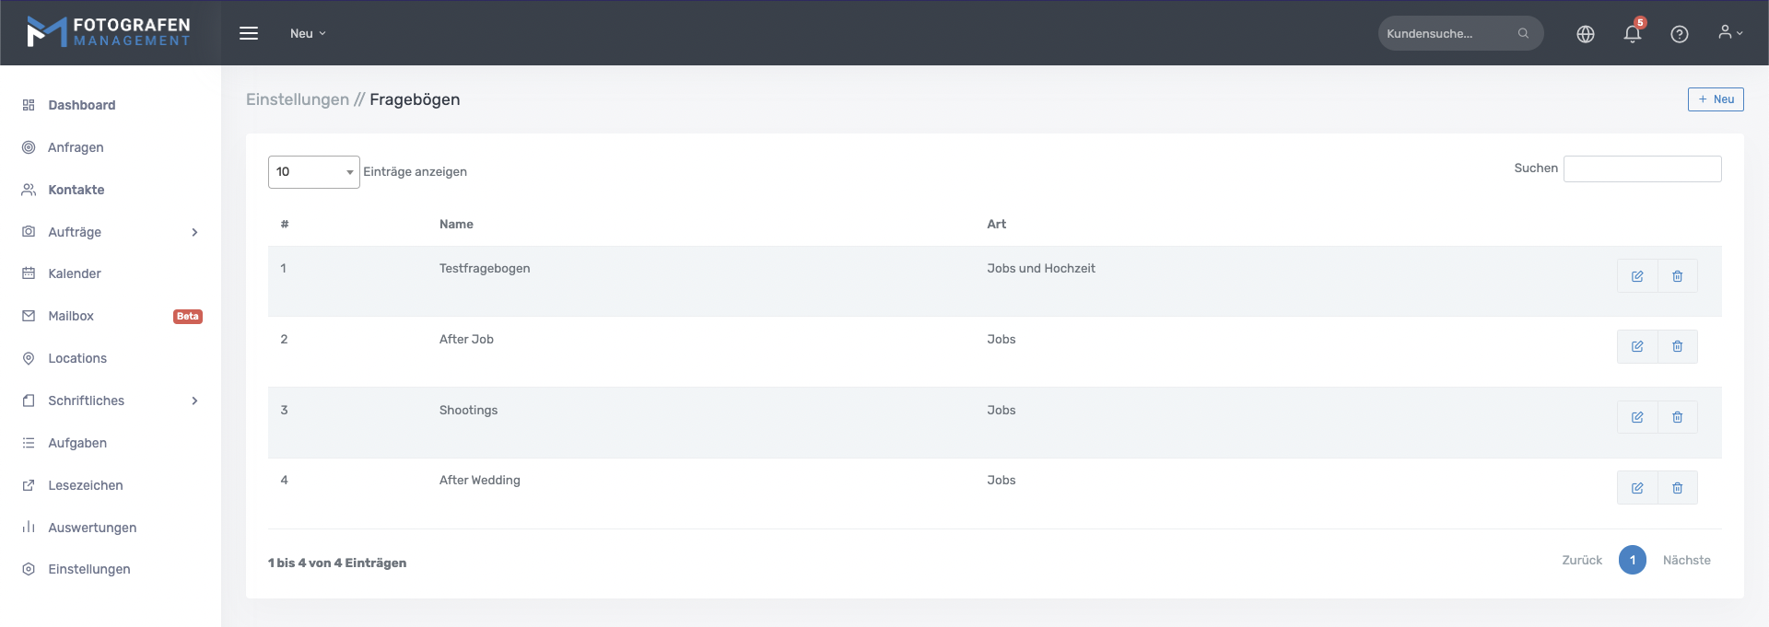This screenshot has width=1769, height=627.
Task: Open Mailbox from the sidebar
Action: (71, 316)
